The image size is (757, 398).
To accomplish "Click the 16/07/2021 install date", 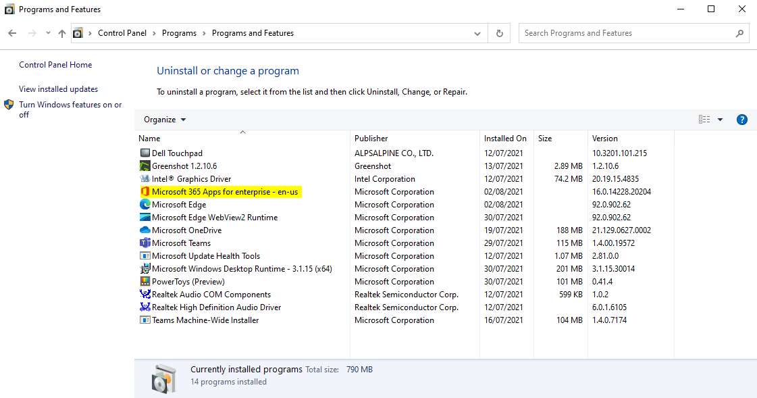I will [x=504, y=320].
